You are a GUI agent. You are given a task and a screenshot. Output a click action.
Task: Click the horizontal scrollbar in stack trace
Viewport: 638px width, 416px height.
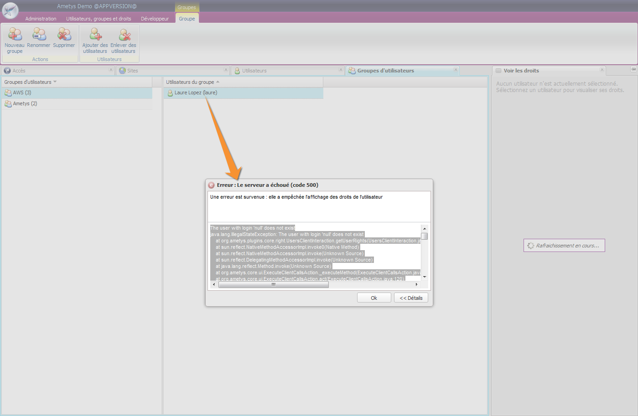[273, 284]
